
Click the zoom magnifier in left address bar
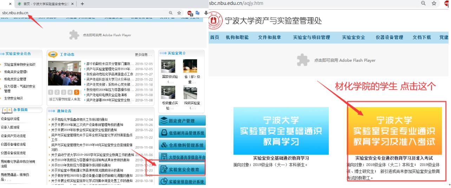(x=171, y=13)
